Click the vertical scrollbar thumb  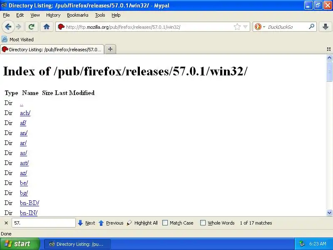[329, 71]
